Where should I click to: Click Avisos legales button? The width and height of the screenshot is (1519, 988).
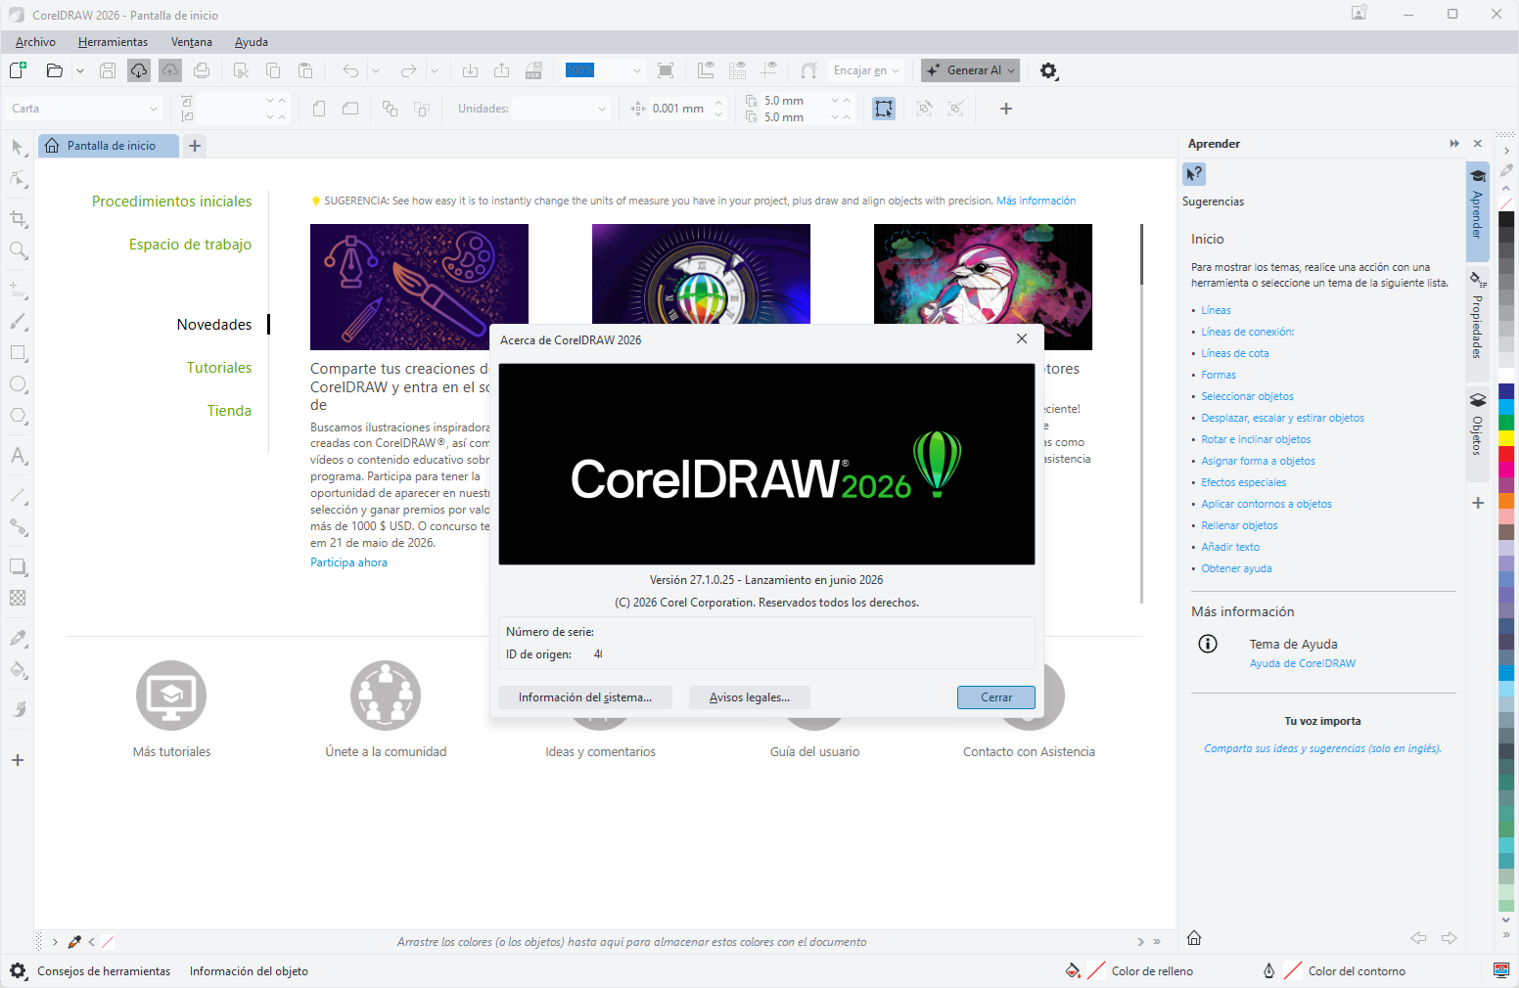(x=750, y=697)
